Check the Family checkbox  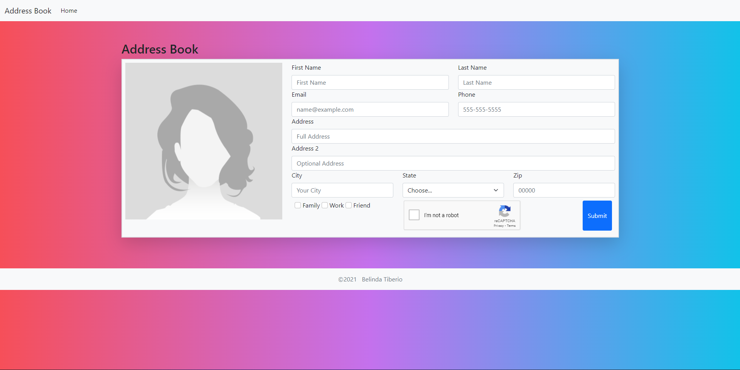(x=298, y=206)
